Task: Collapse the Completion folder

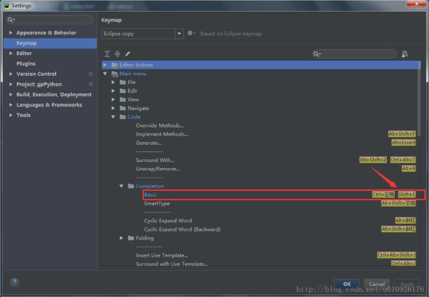Action: (121, 186)
